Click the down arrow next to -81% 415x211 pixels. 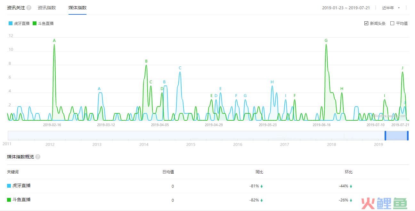(x=262, y=186)
